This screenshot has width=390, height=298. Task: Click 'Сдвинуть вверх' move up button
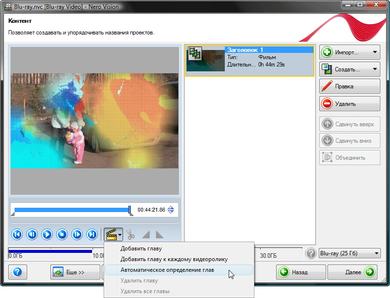tap(349, 124)
